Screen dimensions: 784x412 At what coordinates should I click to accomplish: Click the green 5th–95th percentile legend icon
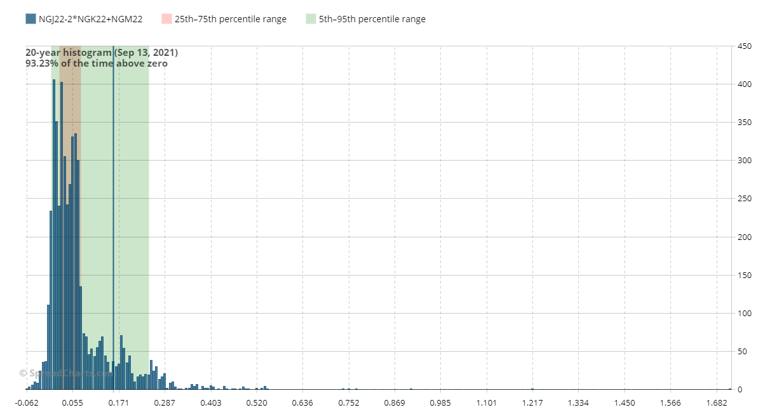311,19
